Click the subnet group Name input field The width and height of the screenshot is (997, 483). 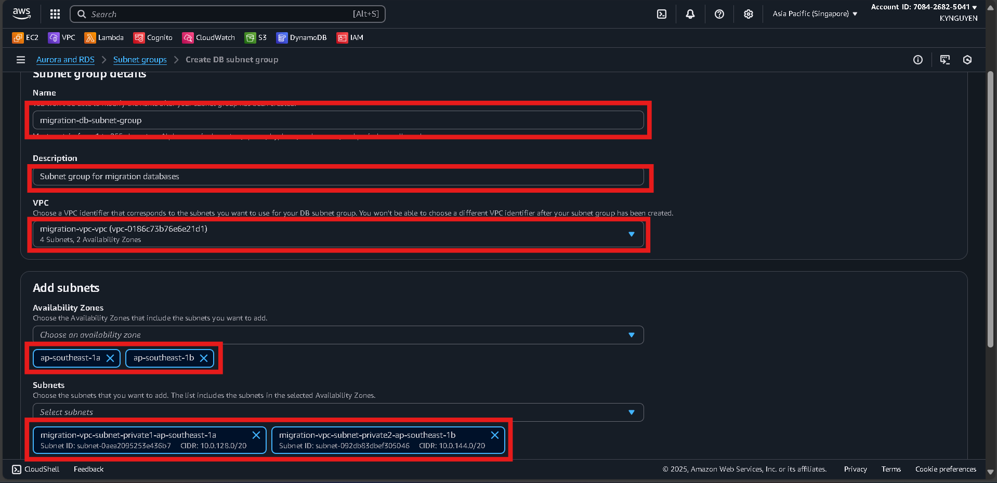tap(338, 120)
